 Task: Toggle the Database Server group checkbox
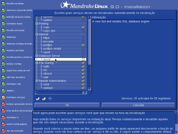tap(83, 56)
